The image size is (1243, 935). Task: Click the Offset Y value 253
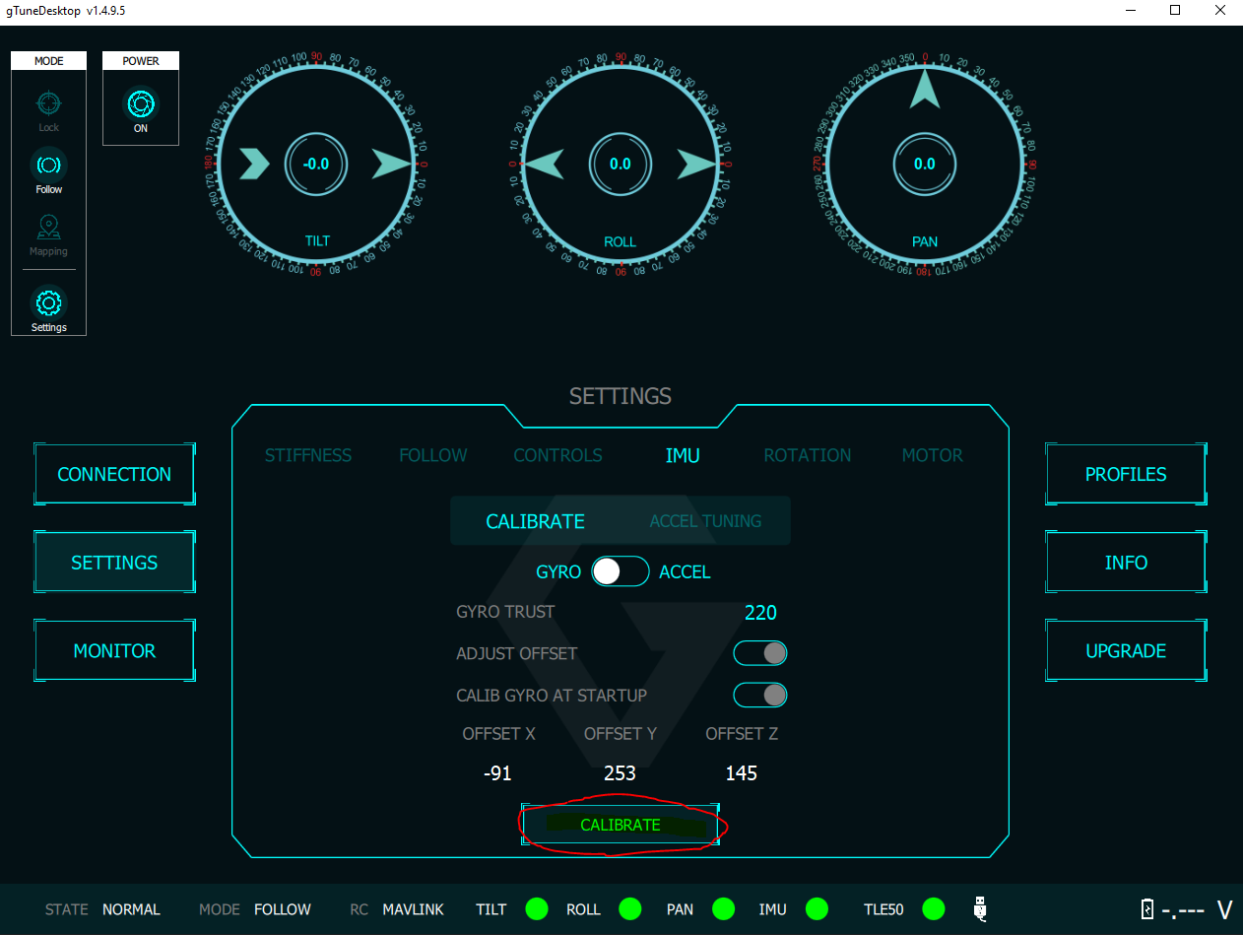click(x=620, y=773)
